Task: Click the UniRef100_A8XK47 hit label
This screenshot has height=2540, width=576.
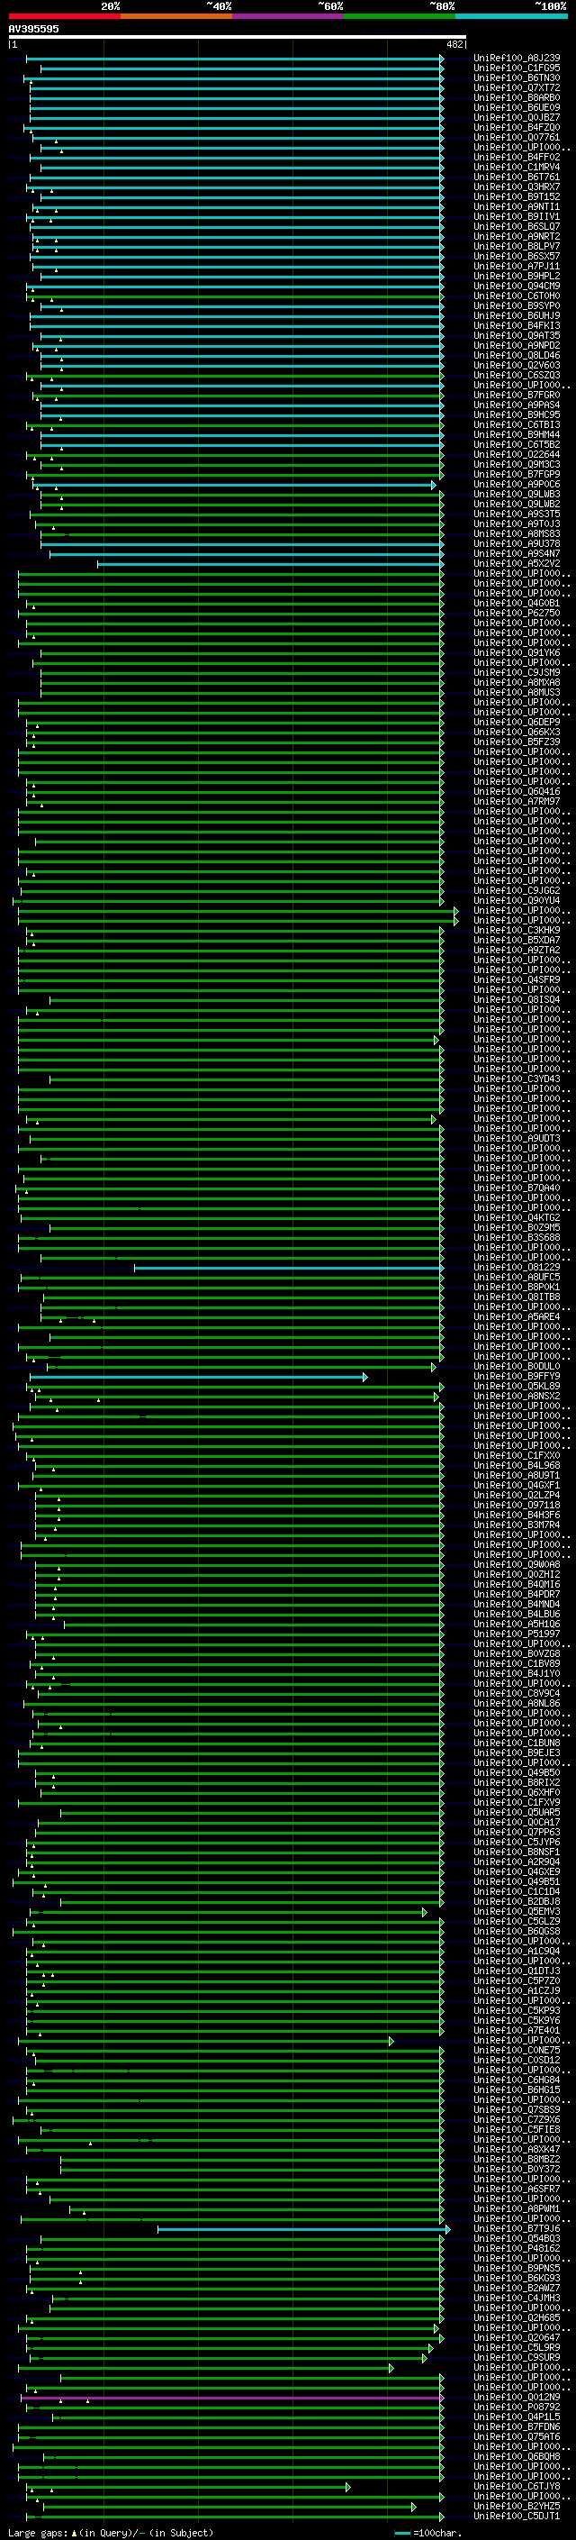Action: (x=517, y=2150)
